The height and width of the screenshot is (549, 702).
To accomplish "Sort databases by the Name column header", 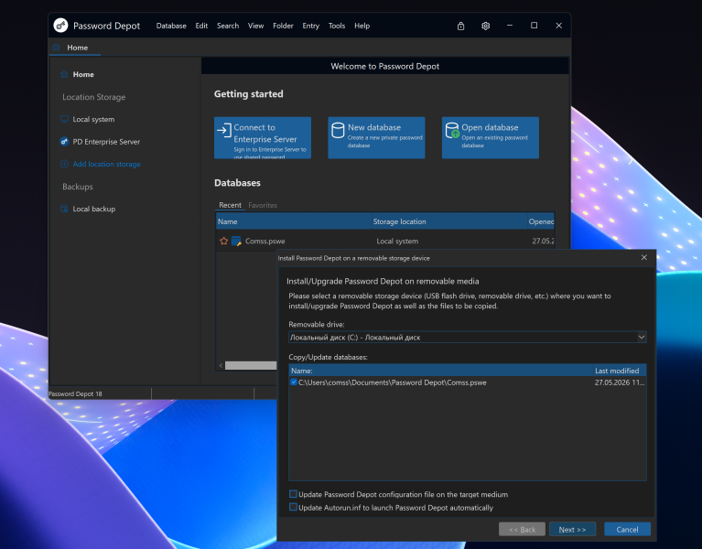I will coord(294,221).
